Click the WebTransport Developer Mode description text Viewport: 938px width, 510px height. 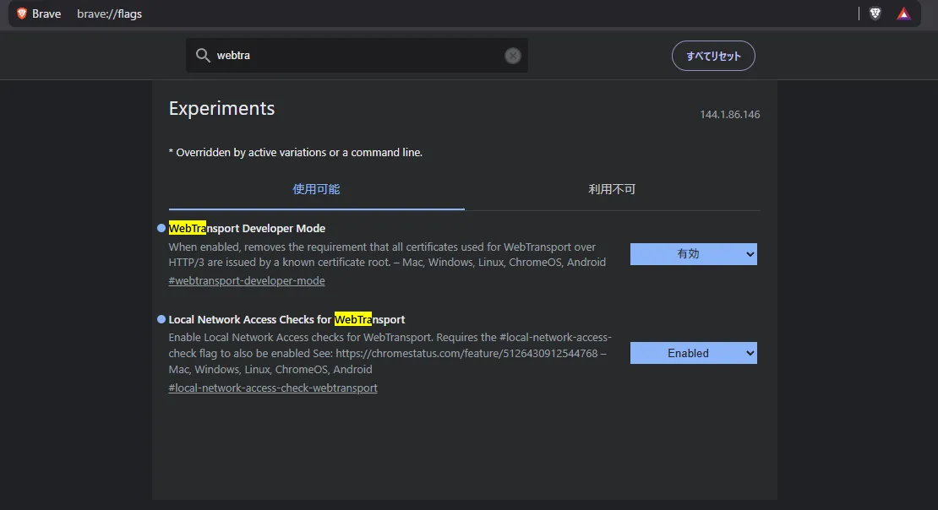pyautogui.click(x=387, y=255)
